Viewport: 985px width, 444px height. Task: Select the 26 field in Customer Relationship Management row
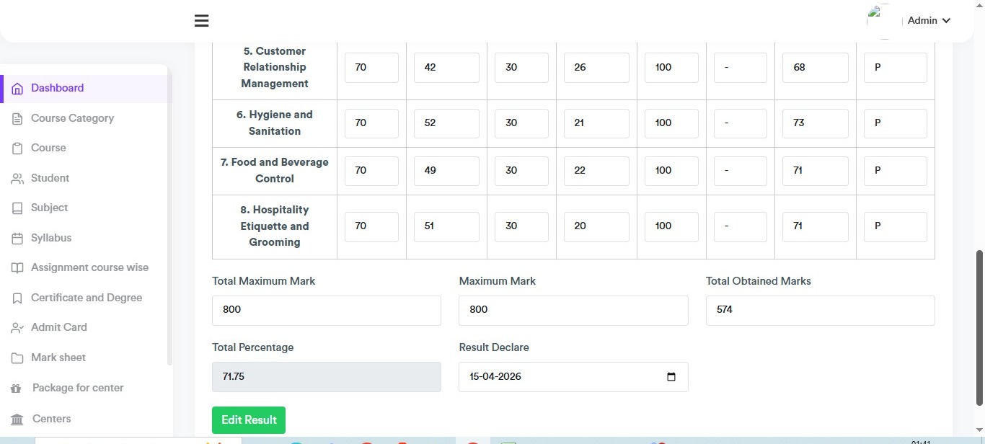coord(596,68)
